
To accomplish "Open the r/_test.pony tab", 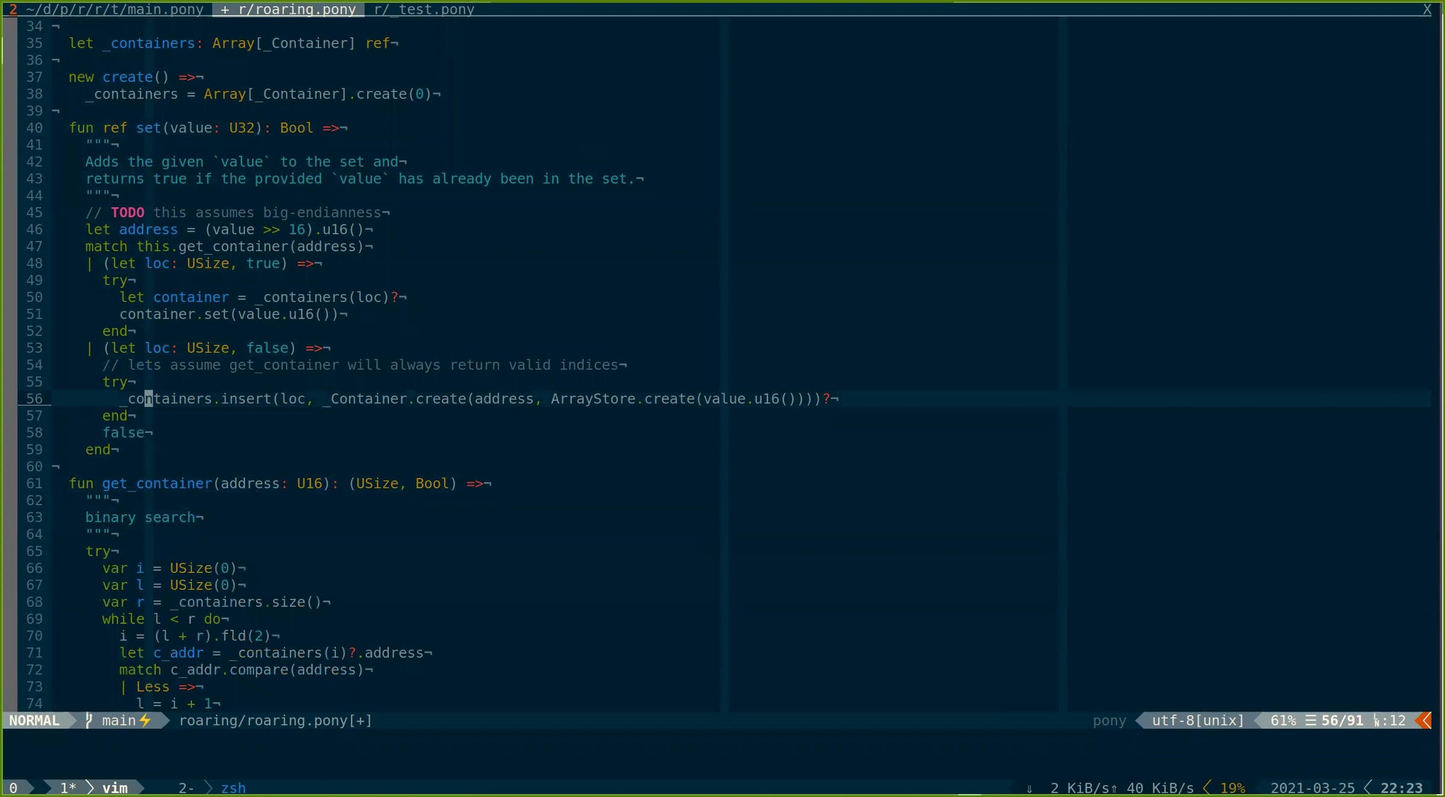I will click(424, 9).
